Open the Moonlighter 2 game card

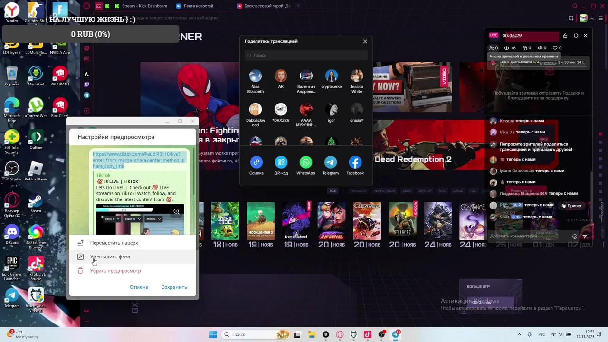point(260,221)
